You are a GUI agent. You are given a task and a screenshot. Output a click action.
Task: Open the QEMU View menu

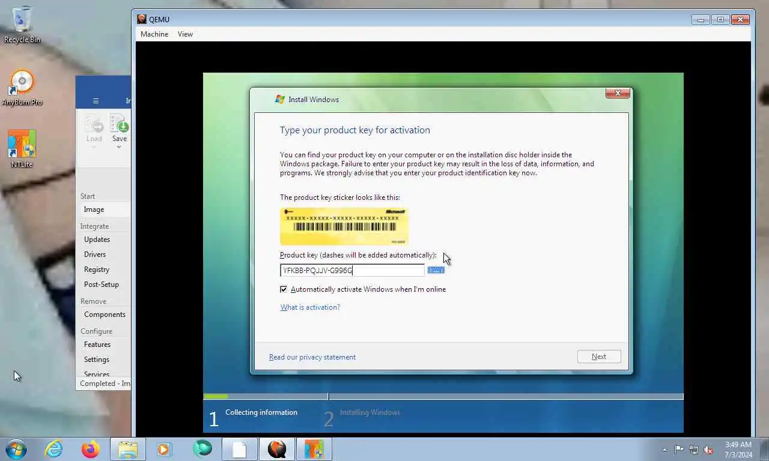pyautogui.click(x=185, y=34)
